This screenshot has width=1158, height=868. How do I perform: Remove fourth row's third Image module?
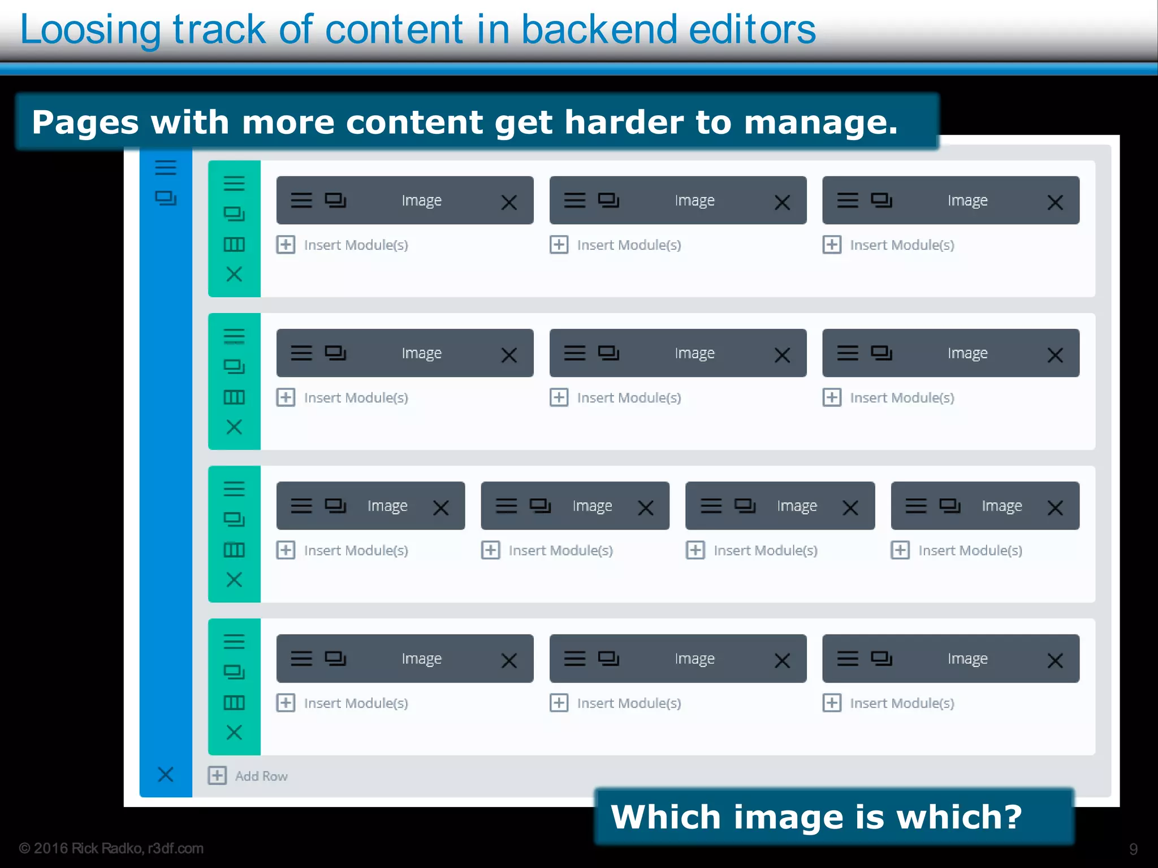[1055, 661]
